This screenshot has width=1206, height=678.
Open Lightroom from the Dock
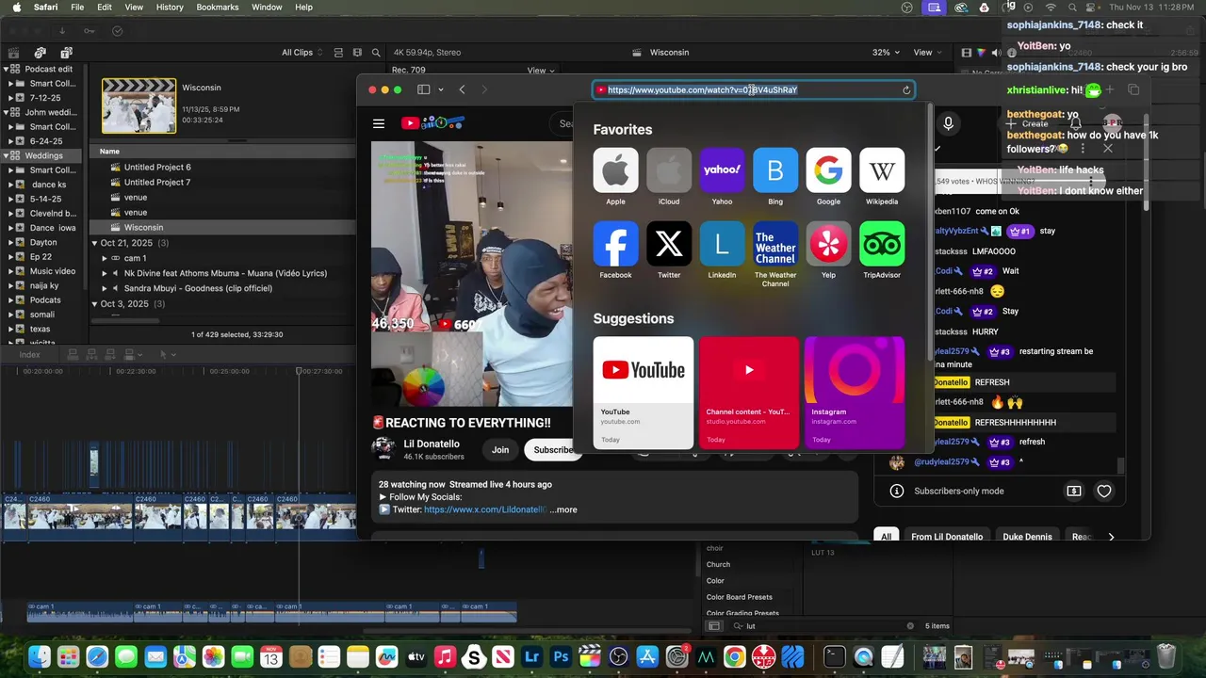532,656
